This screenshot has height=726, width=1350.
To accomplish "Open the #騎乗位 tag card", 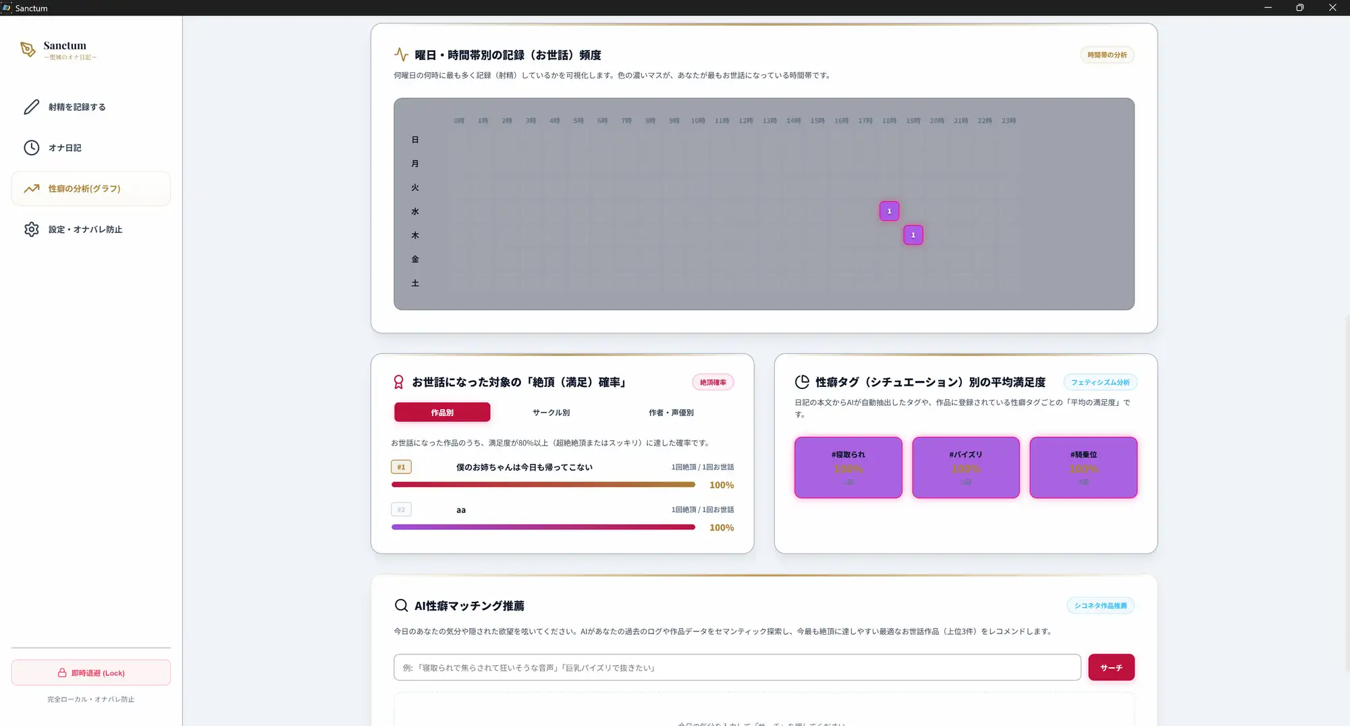I will [1083, 467].
